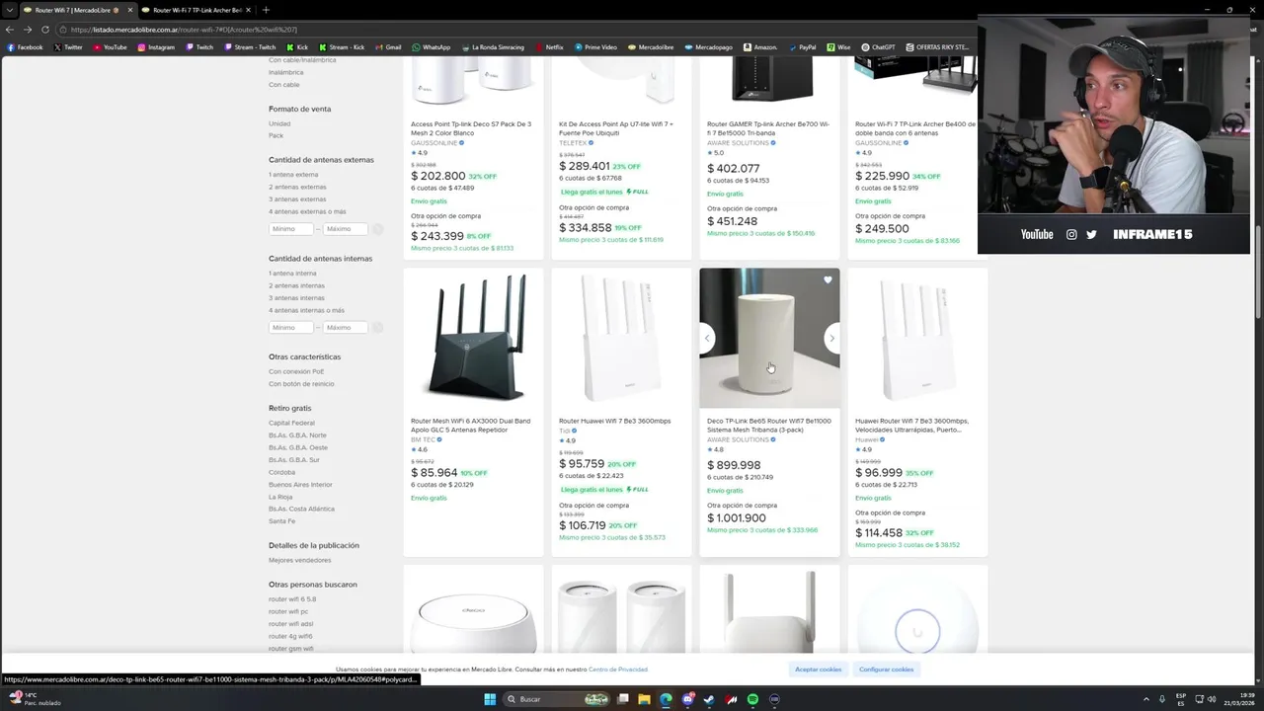Viewport: 1264px width, 711px height.
Task: Click the taskbar 'Buscar' search box
Action: point(557,699)
